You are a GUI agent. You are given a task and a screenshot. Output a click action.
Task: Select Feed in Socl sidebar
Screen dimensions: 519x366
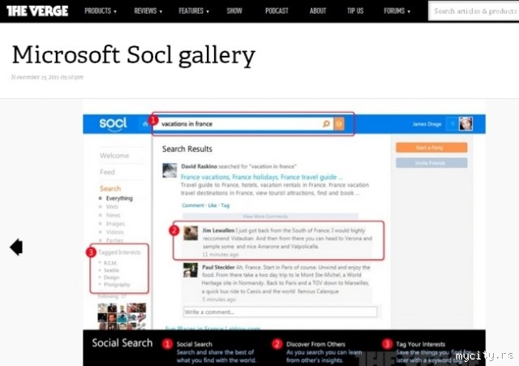[107, 172]
